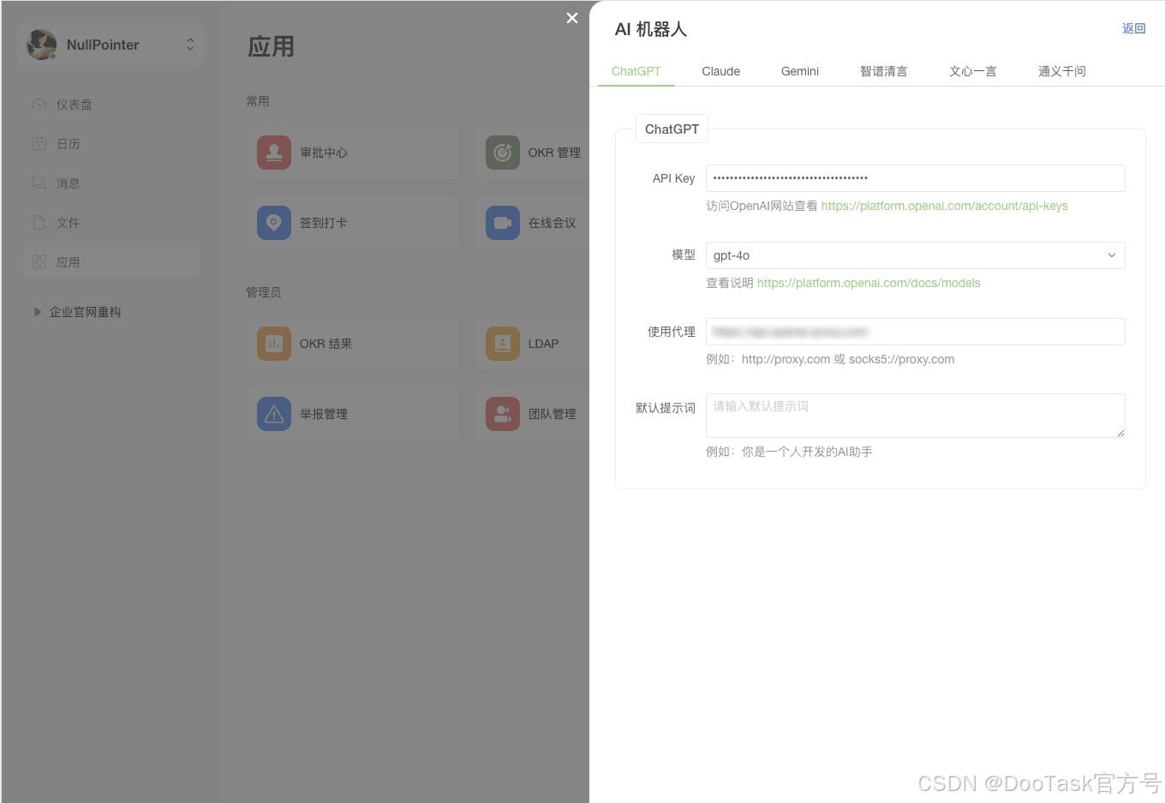Select the 举报管理 card label
The width and height of the screenshot is (1165, 803).
tap(324, 414)
